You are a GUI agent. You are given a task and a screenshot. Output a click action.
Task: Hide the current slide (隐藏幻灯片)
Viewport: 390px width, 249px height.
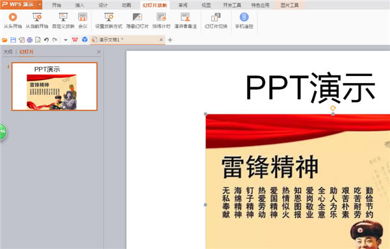(x=137, y=20)
